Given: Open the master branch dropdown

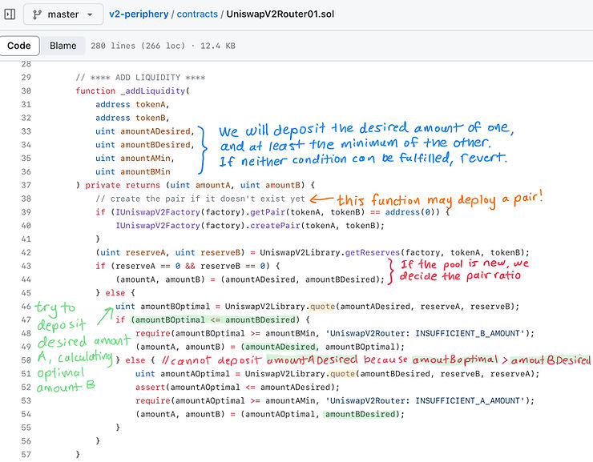Looking at the screenshot, I should click(x=63, y=14).
